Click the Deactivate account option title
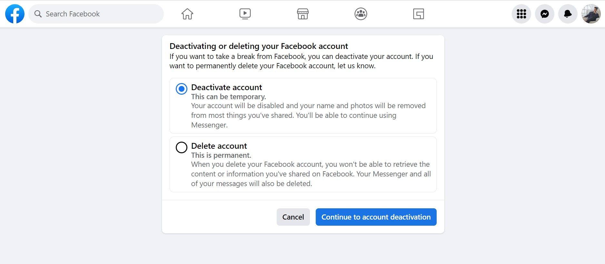This screenshot has height=264, width=605. (226, 87)
